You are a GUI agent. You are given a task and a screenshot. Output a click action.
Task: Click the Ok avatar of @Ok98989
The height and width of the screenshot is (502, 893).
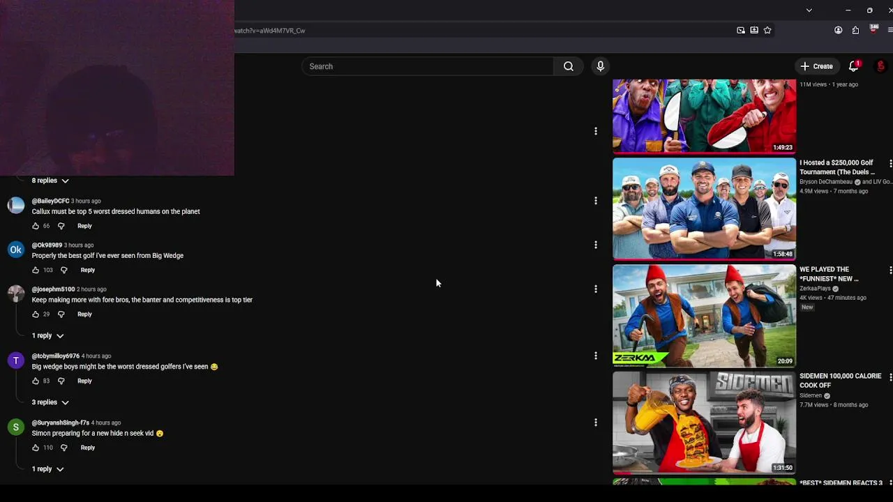click(15, 250)
